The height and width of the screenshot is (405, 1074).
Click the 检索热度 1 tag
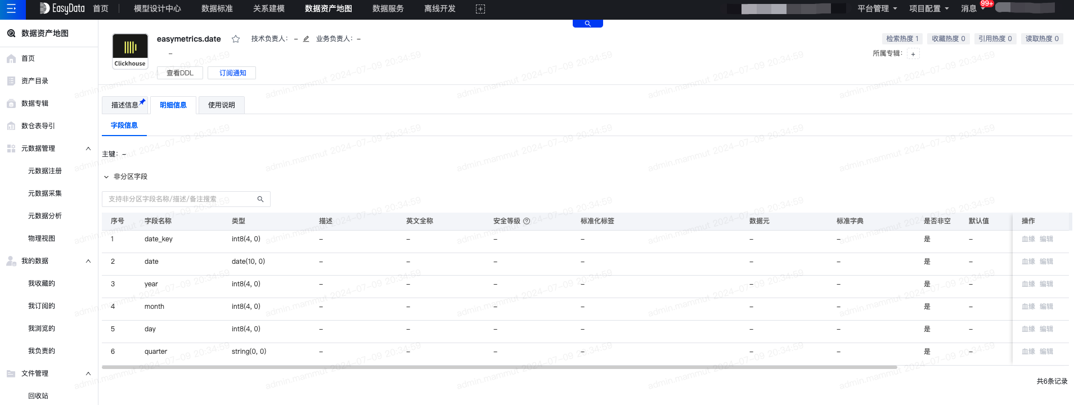click(x=902, y=39)
